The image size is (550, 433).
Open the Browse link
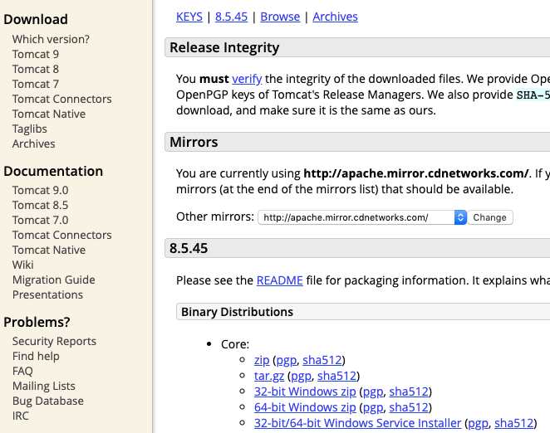coord(280,17)
